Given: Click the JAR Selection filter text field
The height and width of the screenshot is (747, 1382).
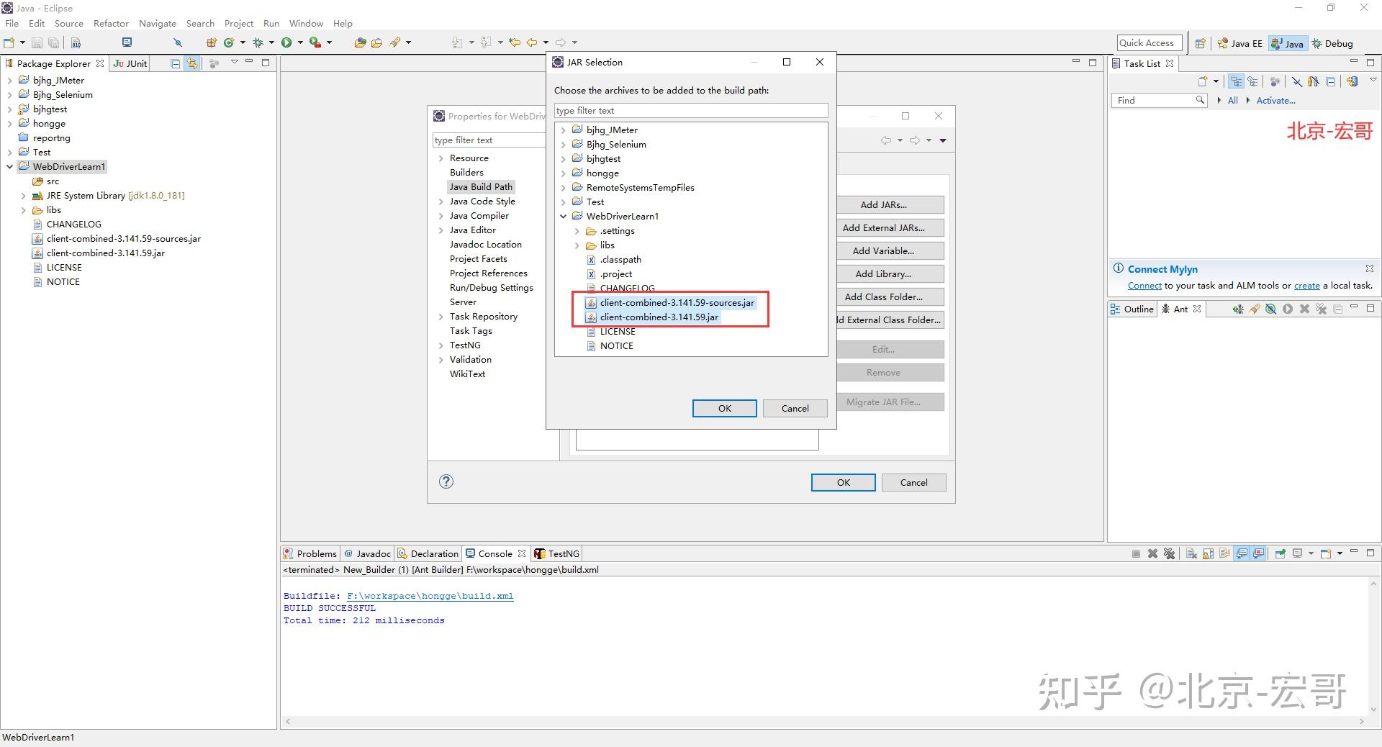Looking at the screenshot, I should (691, 110).
